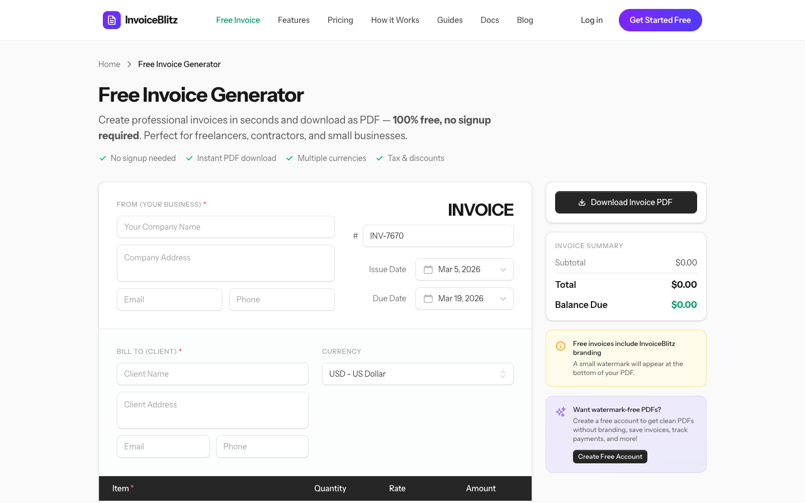Screen dimensions: 805x503
Task: Click the download icon on Download Invoice PDF
Action: click(x=581, y=202)
